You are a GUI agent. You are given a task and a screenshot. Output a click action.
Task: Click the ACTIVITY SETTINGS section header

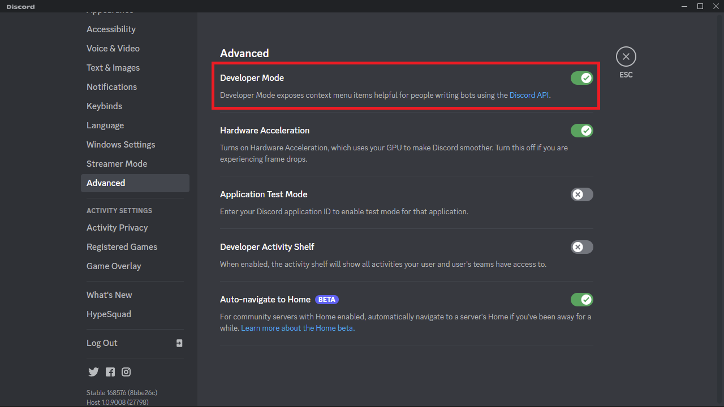pyautogui.click(x=119, y=211)
